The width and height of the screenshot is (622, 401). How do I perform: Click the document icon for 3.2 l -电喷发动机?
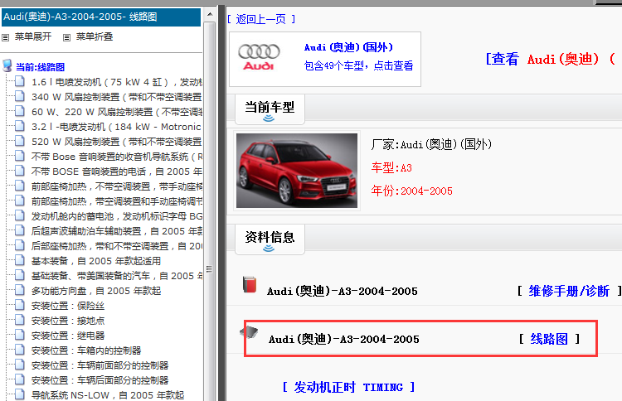point(19,127)
